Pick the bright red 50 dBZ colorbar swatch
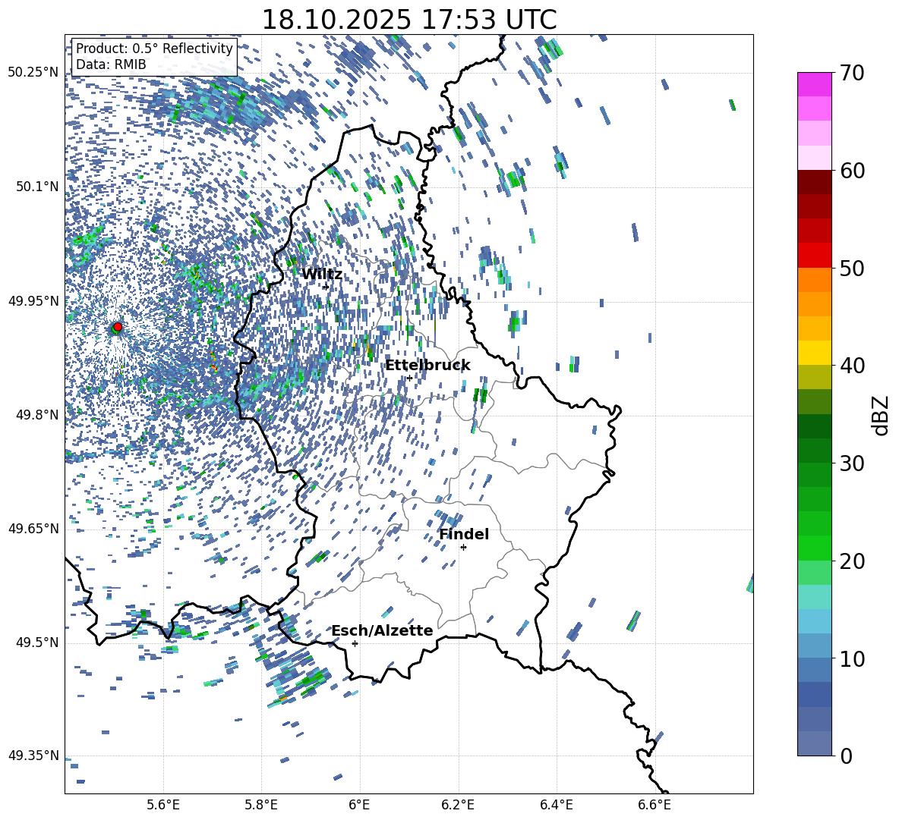This screenshot has height=820, width=899. pos(815,255)
